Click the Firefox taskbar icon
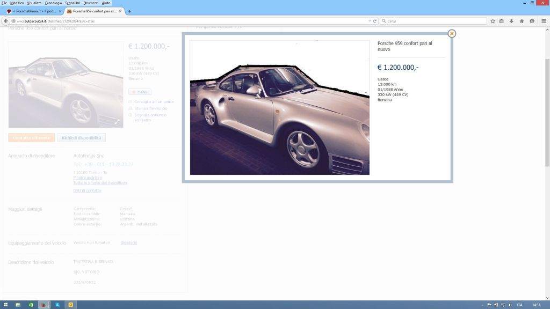This screenshot has height=309, width=550. pos(44,305)
